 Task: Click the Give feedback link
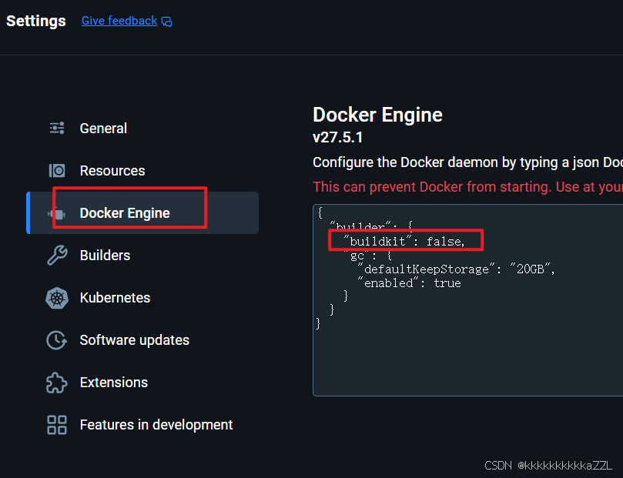click(x=119, y=21)
